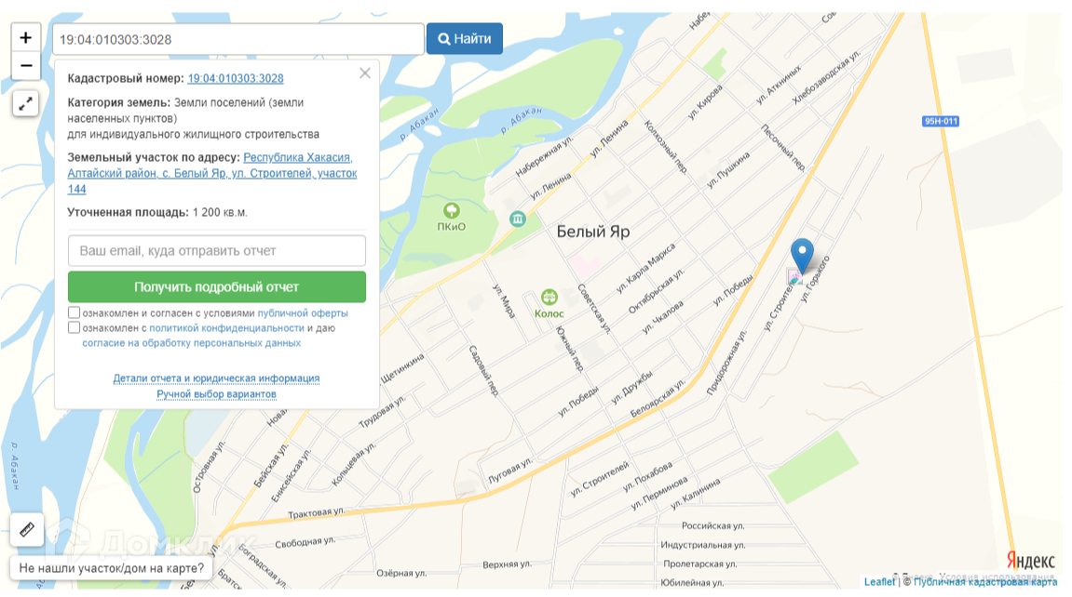Image resolution: width=1072 pixels, height=597 pixels.
Task: Close the cadastral info popup
Action: point(365,73)
